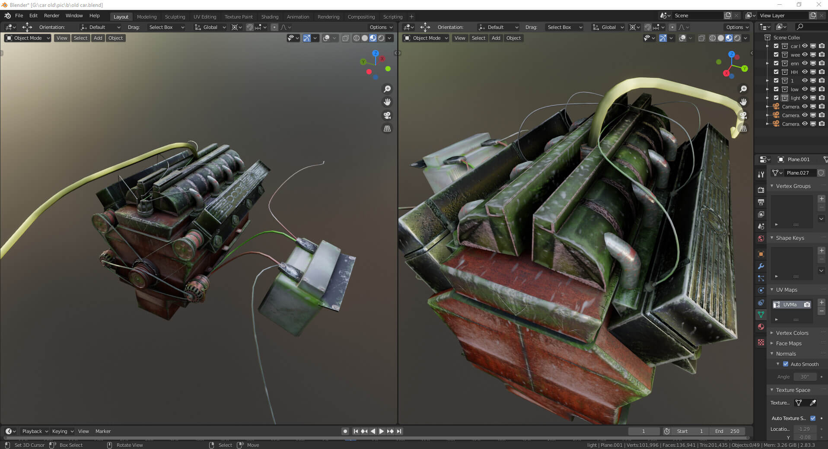Screen dimensions: 828x449
Task: Toggle camera view in the left viewport
Action: 387,115
